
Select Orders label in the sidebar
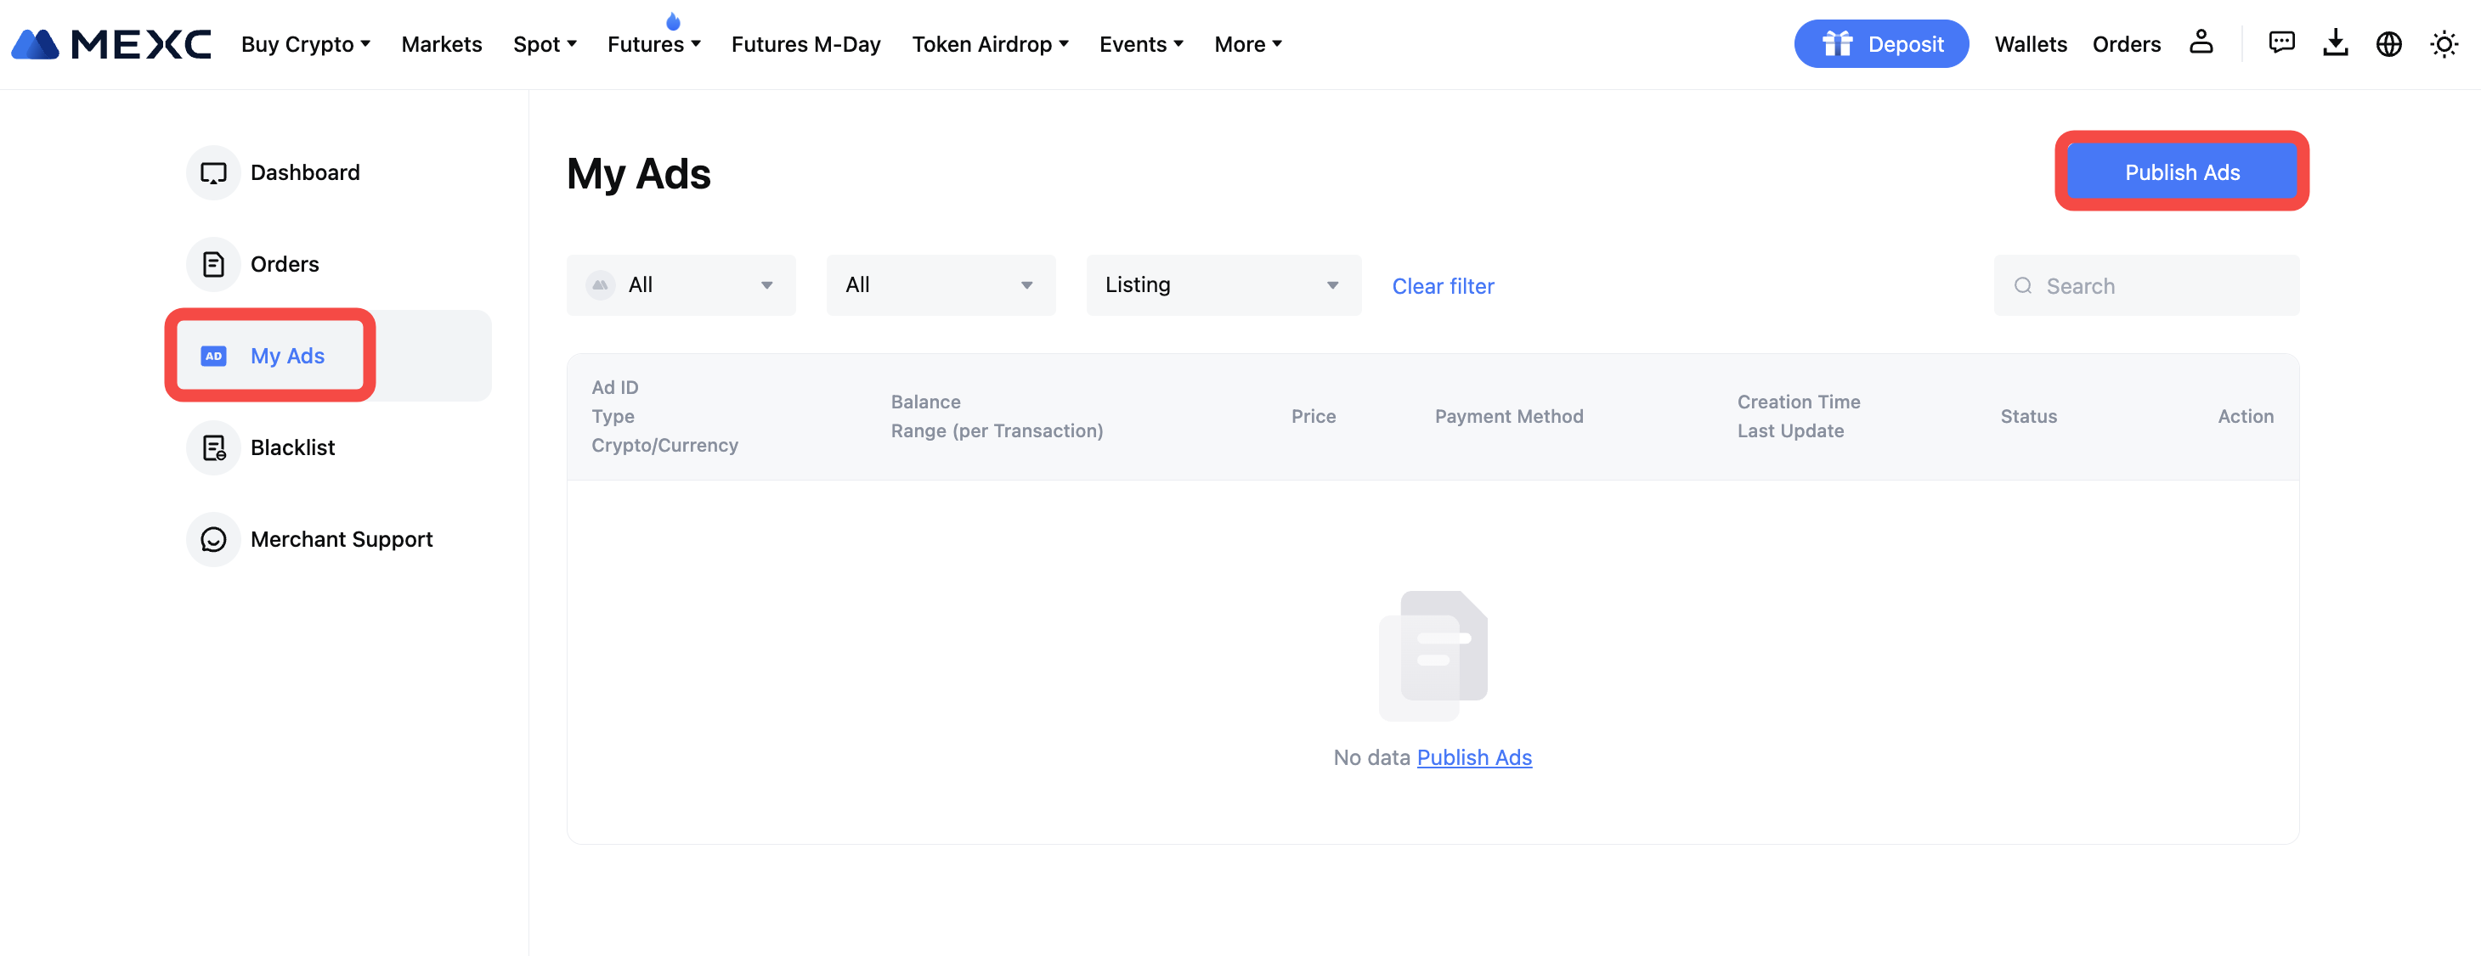tap(284, 264)
